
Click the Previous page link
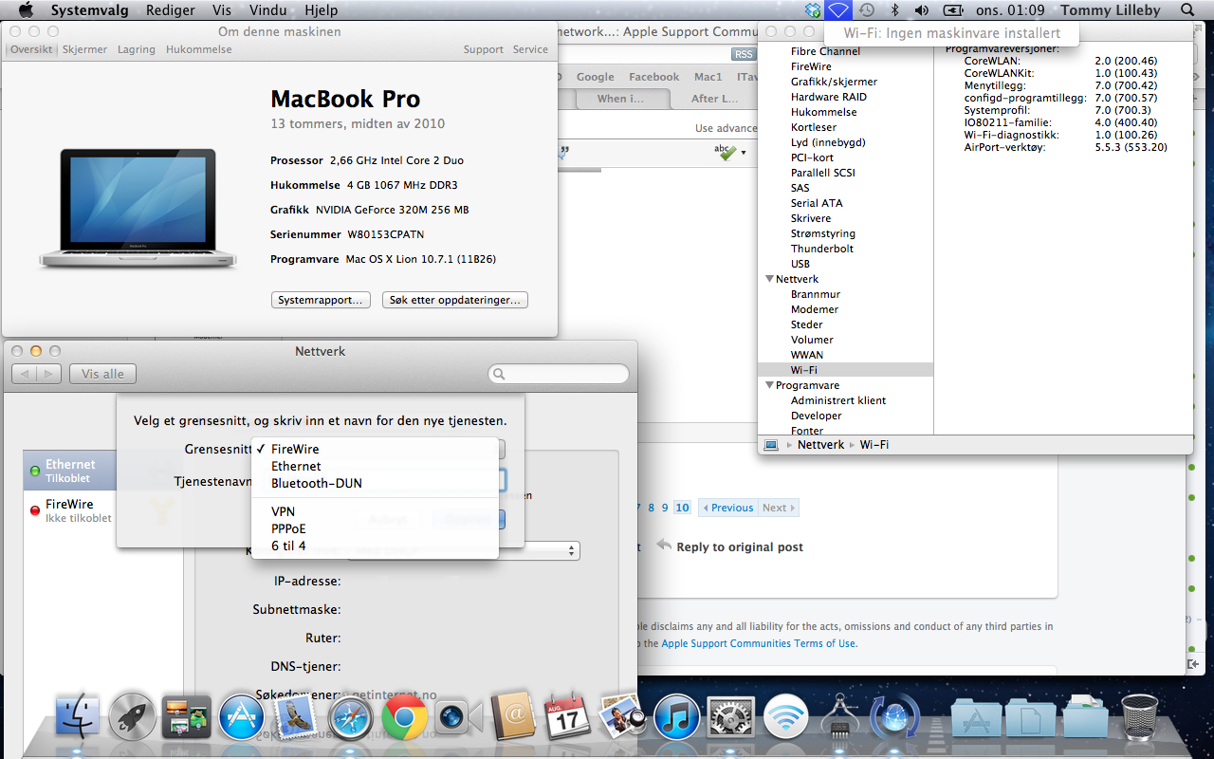tap(727, 508)
